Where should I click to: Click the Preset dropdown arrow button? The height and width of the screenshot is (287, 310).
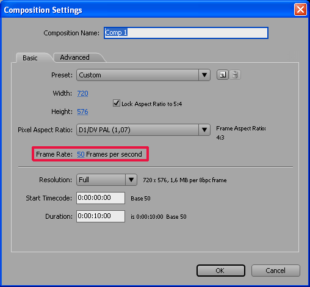204,75
